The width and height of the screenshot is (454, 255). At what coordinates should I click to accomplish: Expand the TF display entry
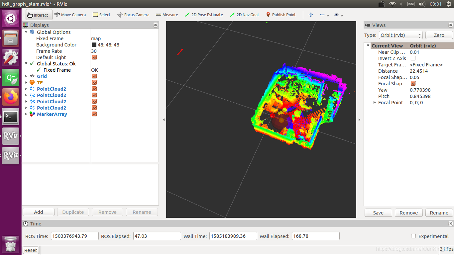pos(26,82)
